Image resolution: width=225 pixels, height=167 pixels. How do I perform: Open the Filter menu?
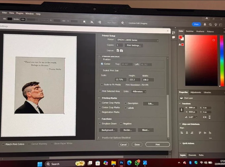point(5,13)
